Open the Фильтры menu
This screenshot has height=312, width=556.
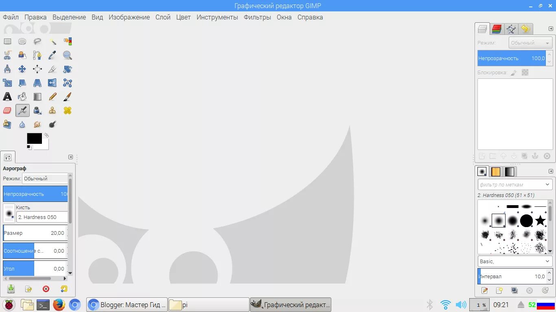pyautogui.click(x=257, y=17)
